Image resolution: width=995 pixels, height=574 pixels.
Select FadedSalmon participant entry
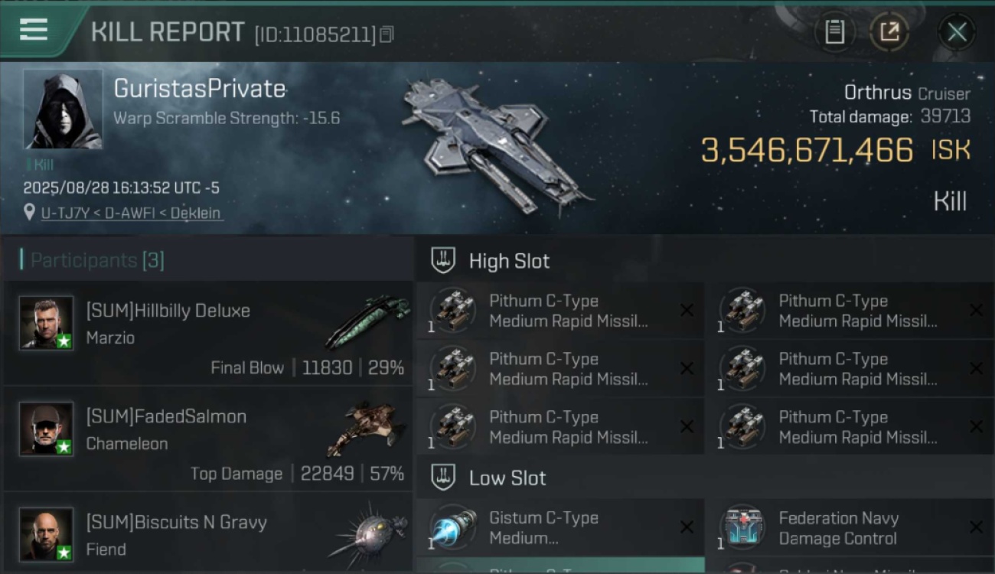point(208,440)
